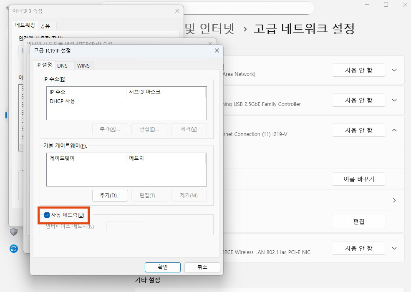Open the right arrow chevron row
Image resolution: width=411 pixels, height=292 pixels.
click(x=394, y=200)
